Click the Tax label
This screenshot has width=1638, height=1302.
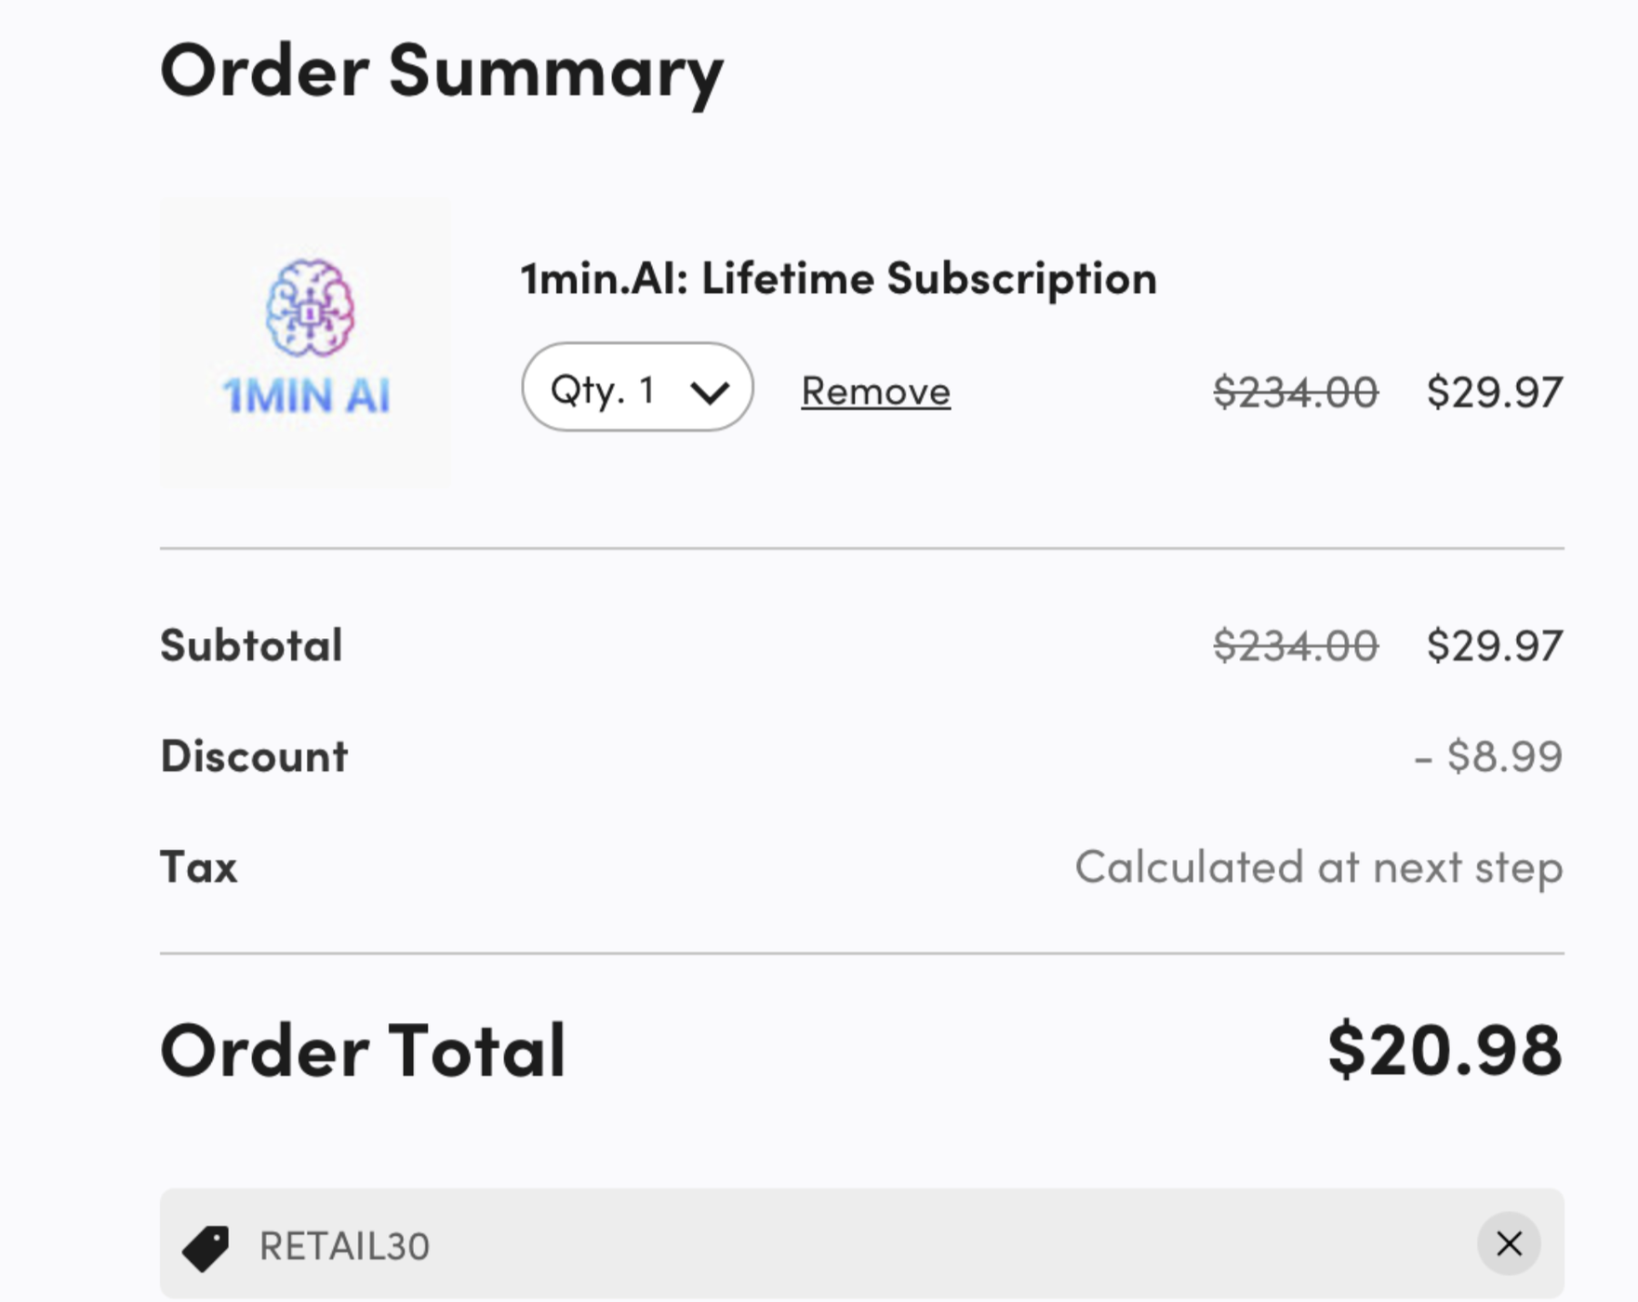click(199, 868)
